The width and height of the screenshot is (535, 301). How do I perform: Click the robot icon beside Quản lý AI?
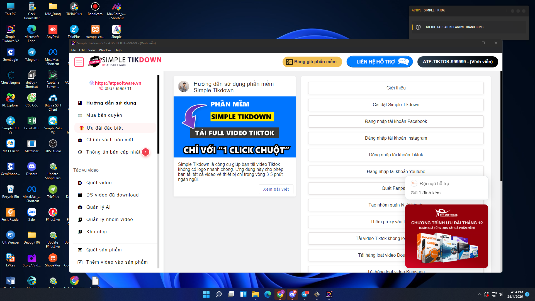click(80, 207)
